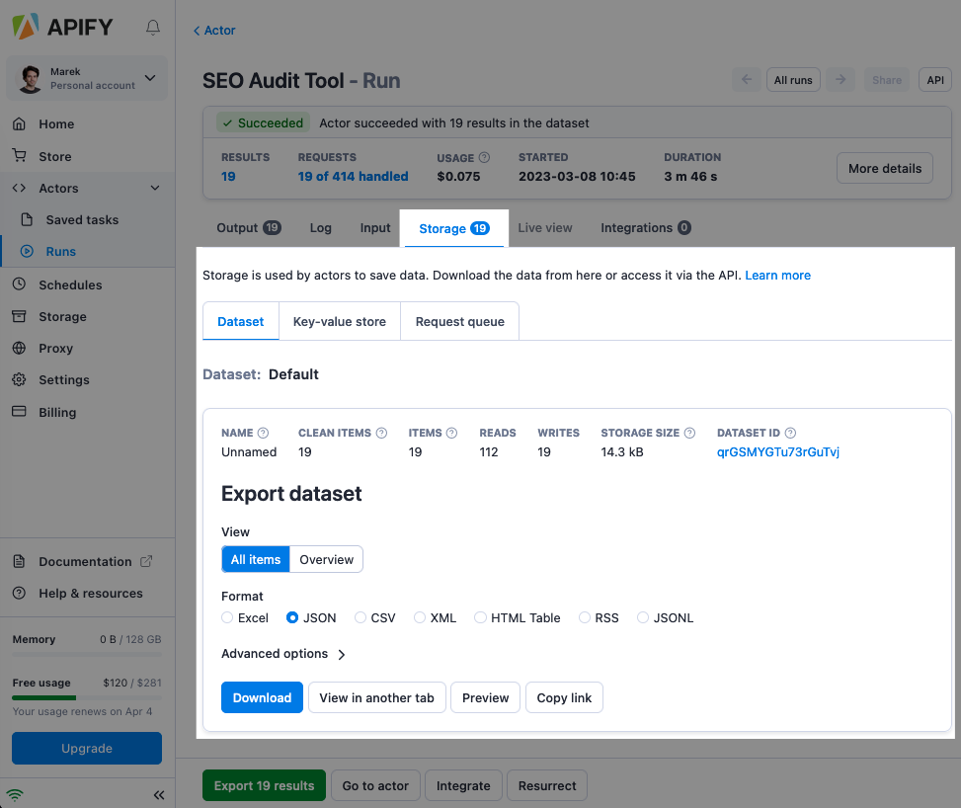Choose the JSONL format radio button
The height and width of the screenshot is (808, 961).
[x=643, y=617]
